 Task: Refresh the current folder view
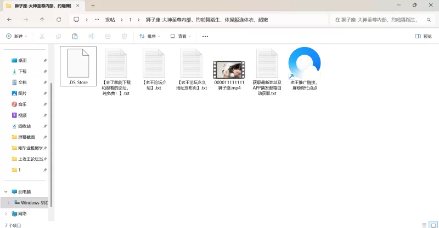[59, 19]
